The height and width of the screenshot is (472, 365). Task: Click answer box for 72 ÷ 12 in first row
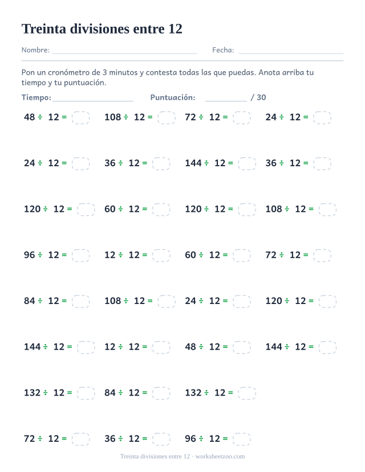tap(242, 118)
